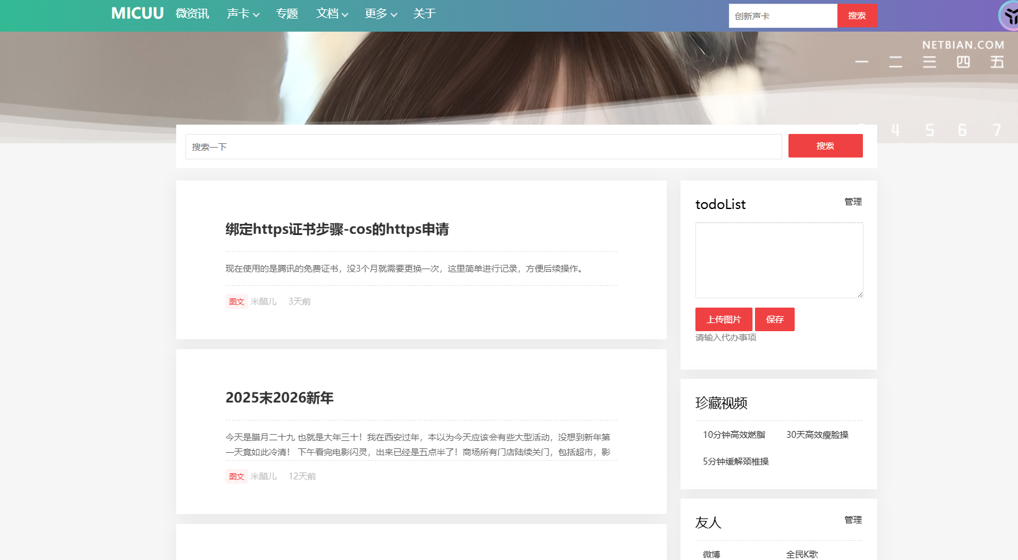1018x560 pixels.
Task: Click 管理 next to todoList
Action: pos(852,202)
